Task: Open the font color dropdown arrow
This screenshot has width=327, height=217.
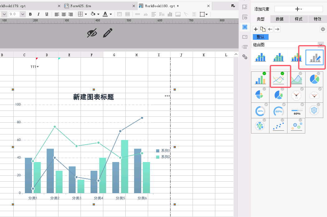Action: tap(111, 14)
